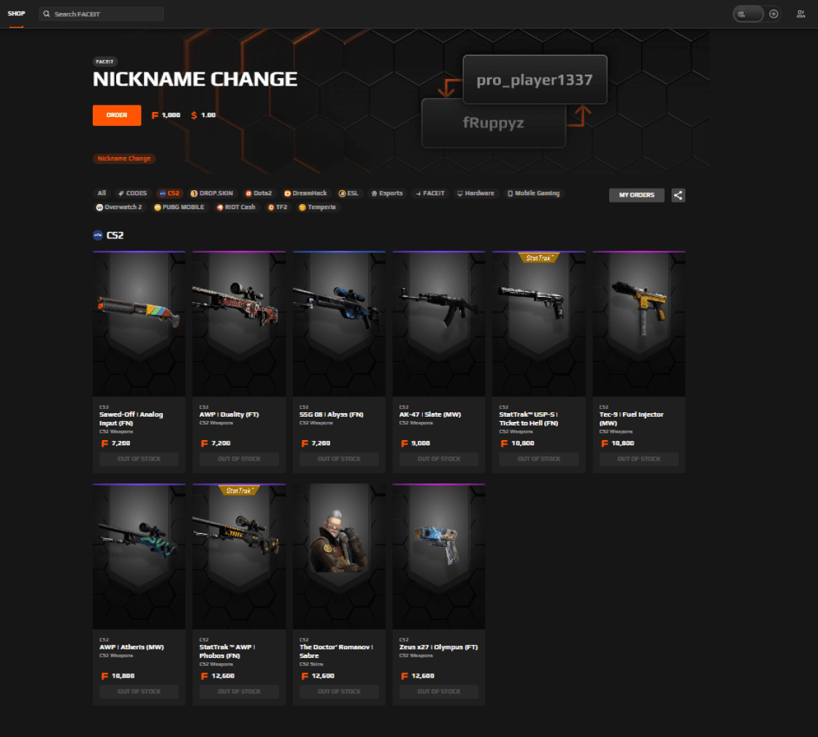
Task: Click the FACEIT search field
Action: (100, 13)
